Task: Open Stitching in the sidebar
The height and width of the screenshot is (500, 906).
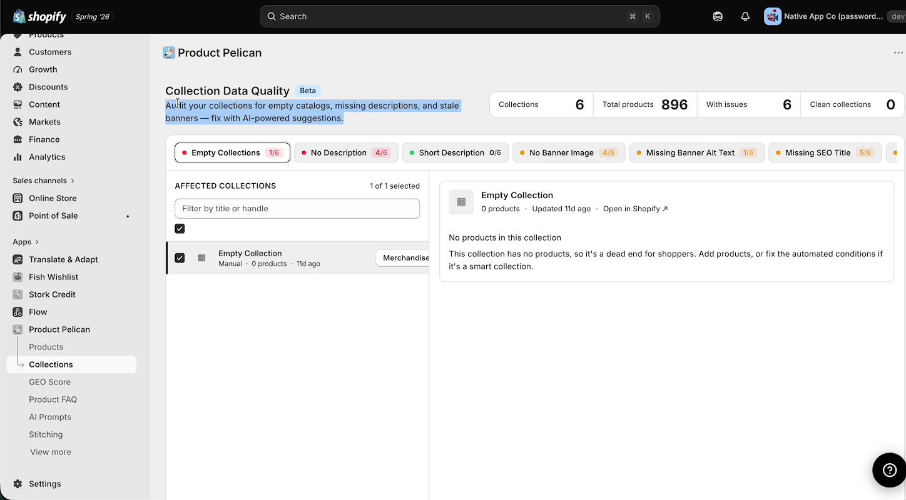Action: click(x=46, y=434)
